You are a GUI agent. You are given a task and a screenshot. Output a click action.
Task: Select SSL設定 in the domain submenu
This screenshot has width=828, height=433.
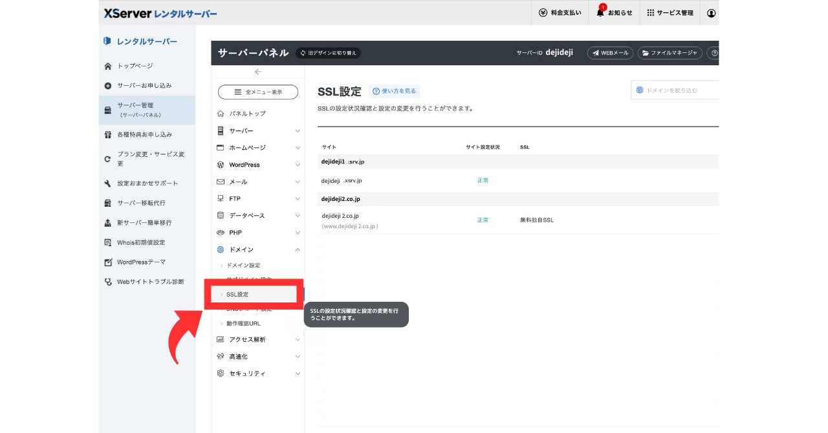coord(237,295)
